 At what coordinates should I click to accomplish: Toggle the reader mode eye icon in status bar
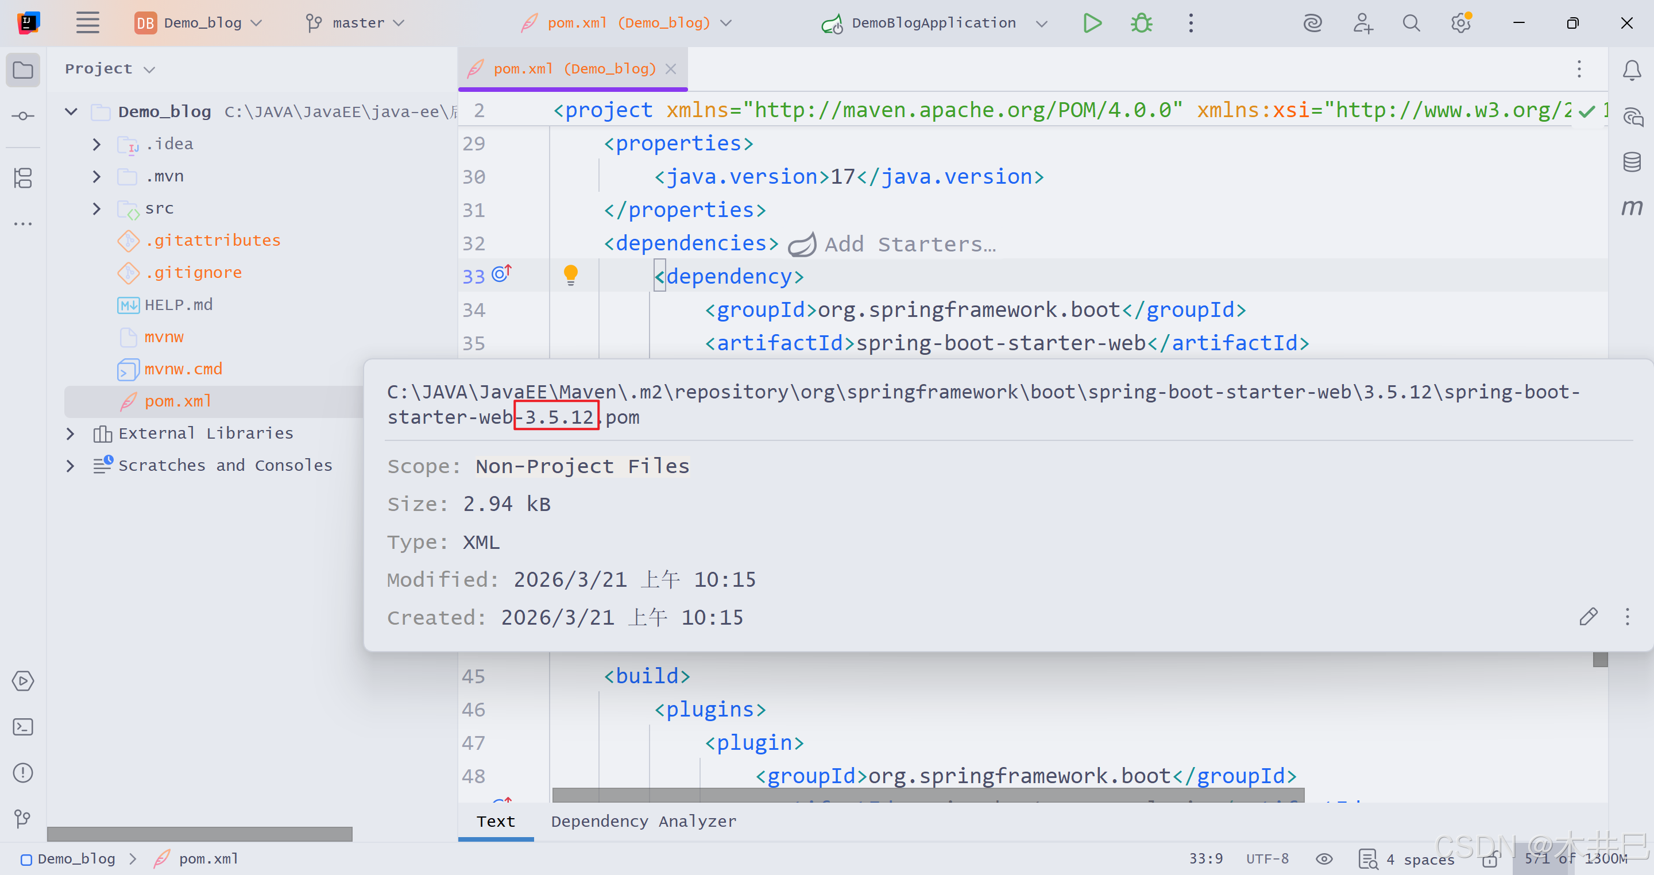(1324, 859)
